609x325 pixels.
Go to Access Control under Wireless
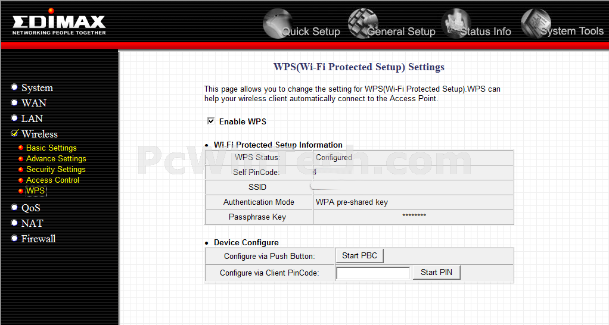[52, 180]
